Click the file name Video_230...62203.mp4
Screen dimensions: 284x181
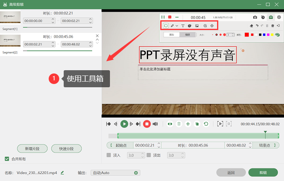[37, 172]
